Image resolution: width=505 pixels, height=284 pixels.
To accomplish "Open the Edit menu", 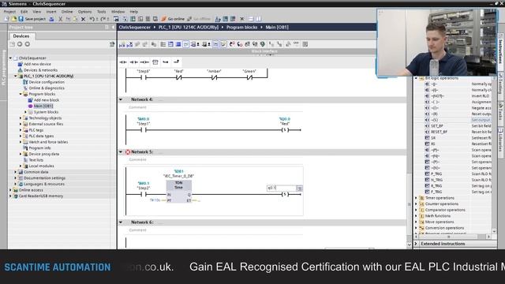I will tap(24, 12).
